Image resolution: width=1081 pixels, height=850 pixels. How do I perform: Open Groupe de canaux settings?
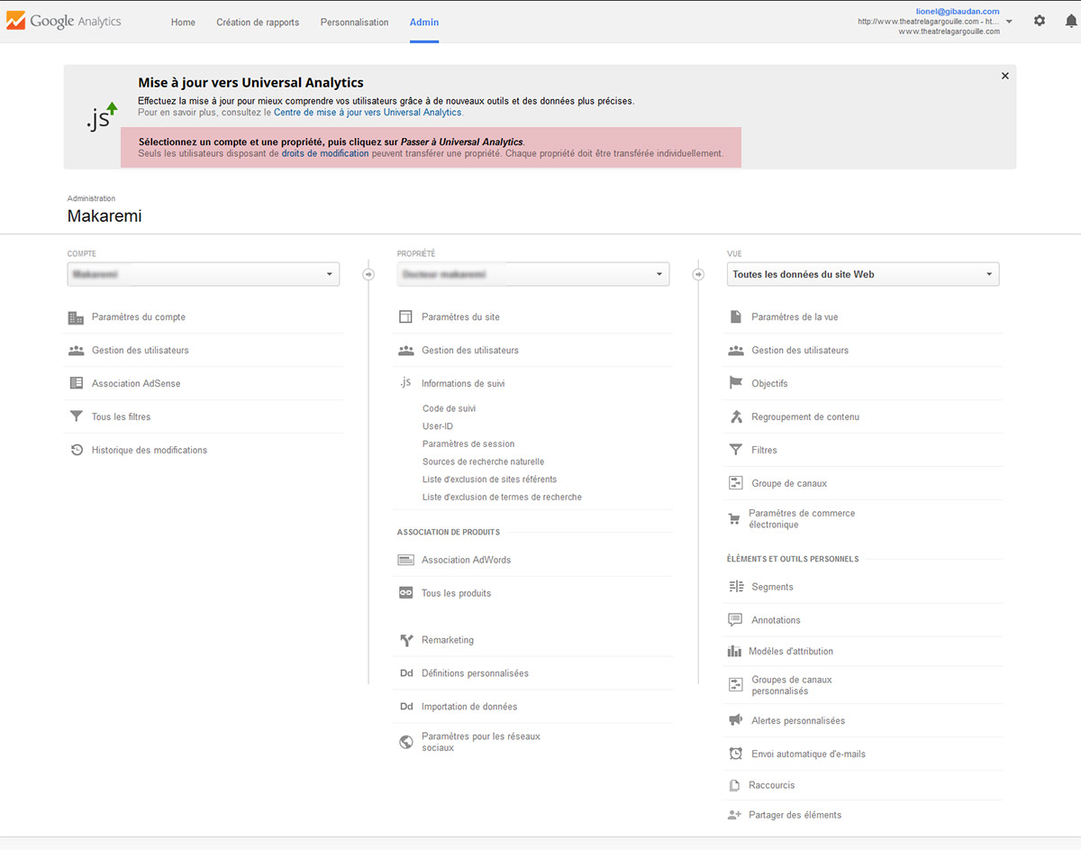[789, 483]
